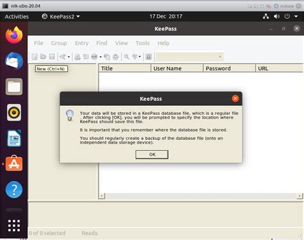304x240 pixels.
Task: Open the Show Applications grid
Action: click(x=14, y=226)
